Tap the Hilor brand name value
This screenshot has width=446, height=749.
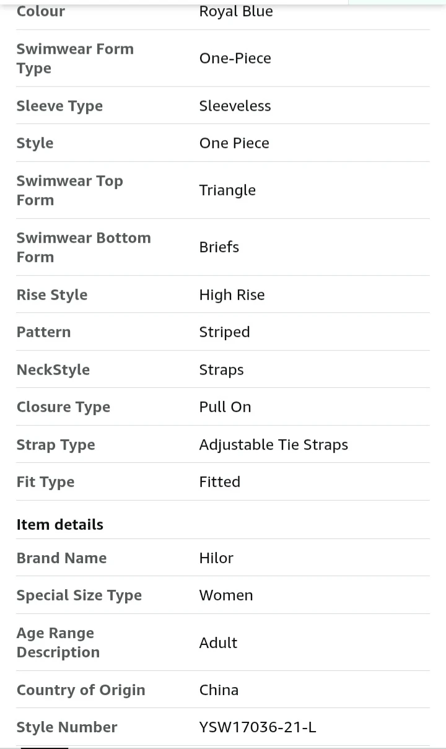pos(216,558)
